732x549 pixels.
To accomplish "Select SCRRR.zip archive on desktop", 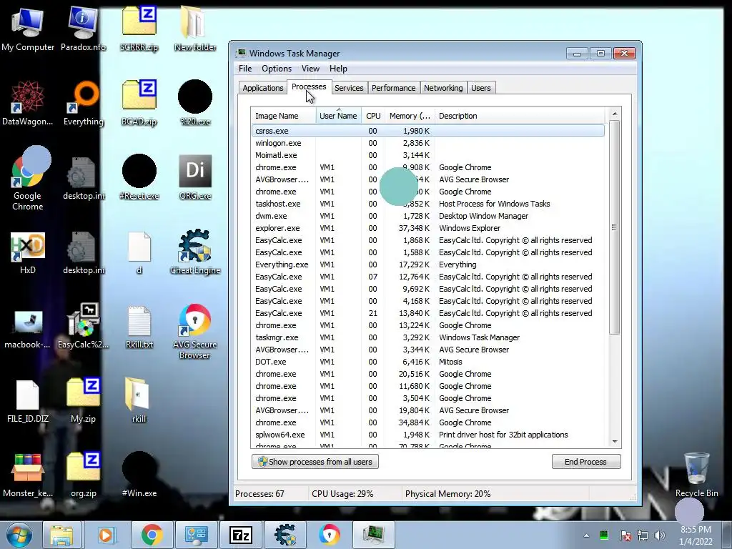I will 139,28.
